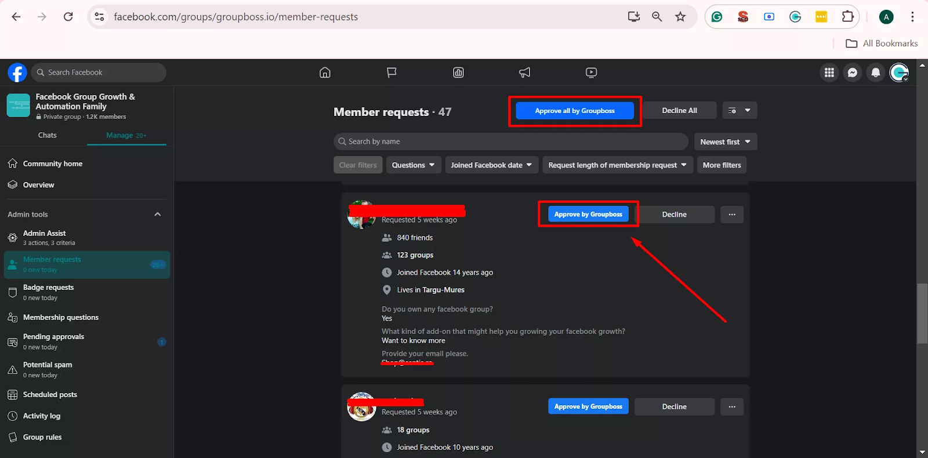Screen dimensions: 928x458
Task: Click the Lives in Targu-Mures text
Action: click(431, 290)
